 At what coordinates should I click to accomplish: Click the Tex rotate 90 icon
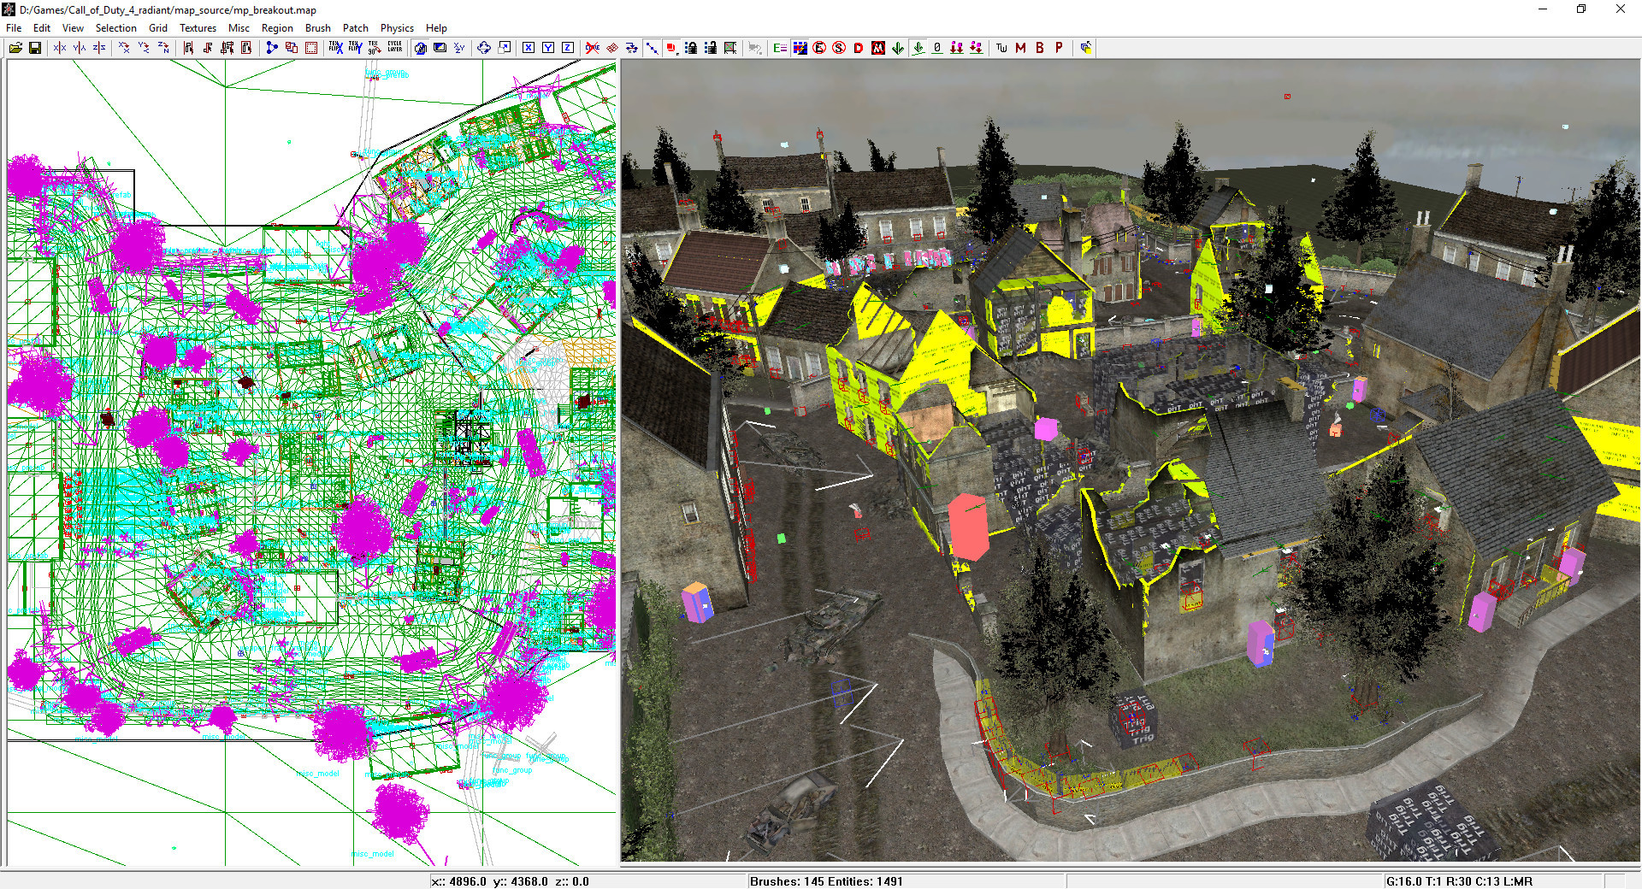tap(375, 48)
